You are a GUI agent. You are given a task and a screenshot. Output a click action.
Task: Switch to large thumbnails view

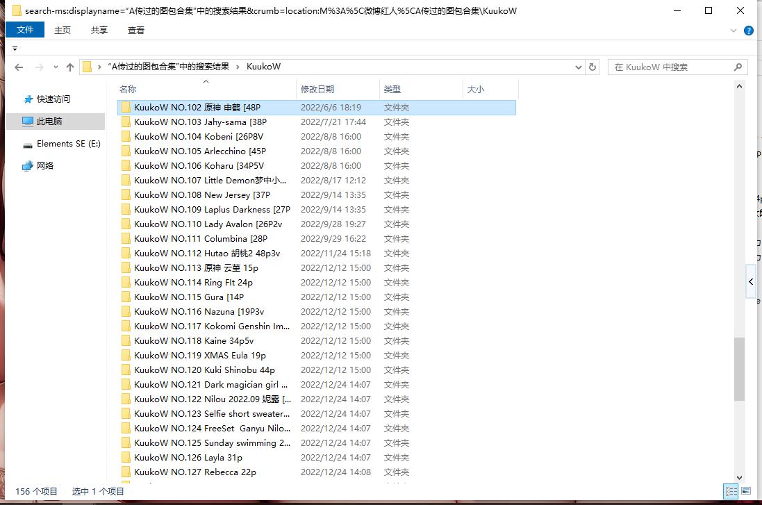point(746,491)
